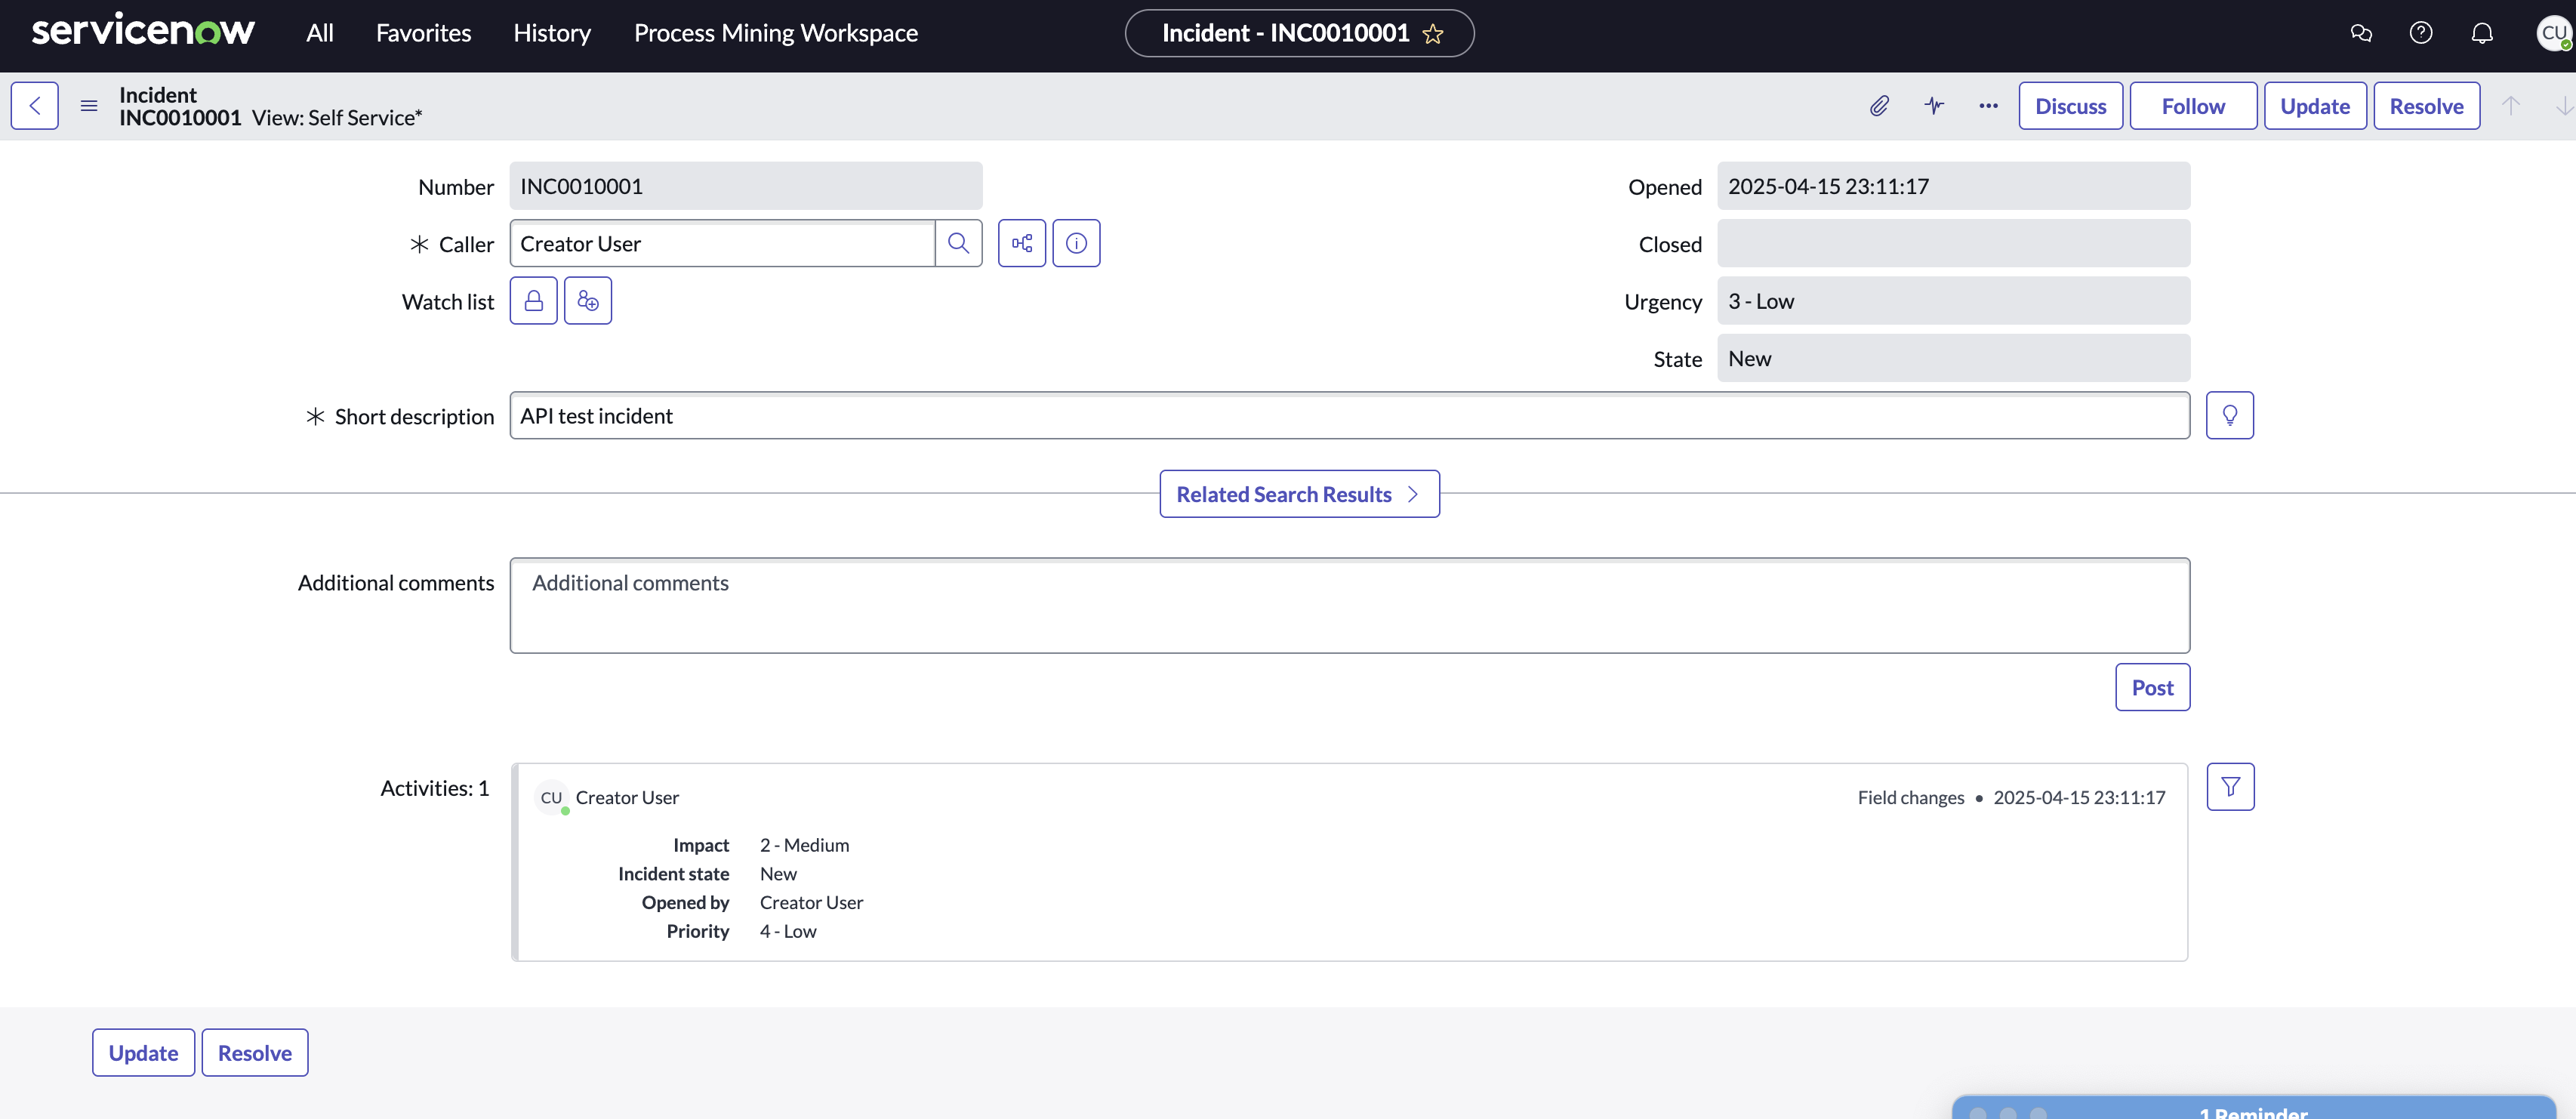Toggle the favorite star on Incident INC0010001
This screenshot has height=1119, width=2576.
(1433, 33)
